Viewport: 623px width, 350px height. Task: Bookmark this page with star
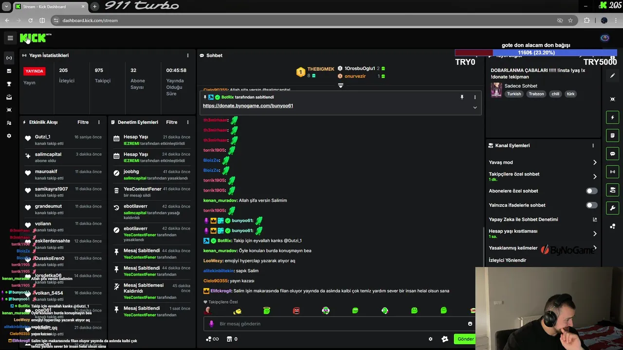tap(570, 20)
